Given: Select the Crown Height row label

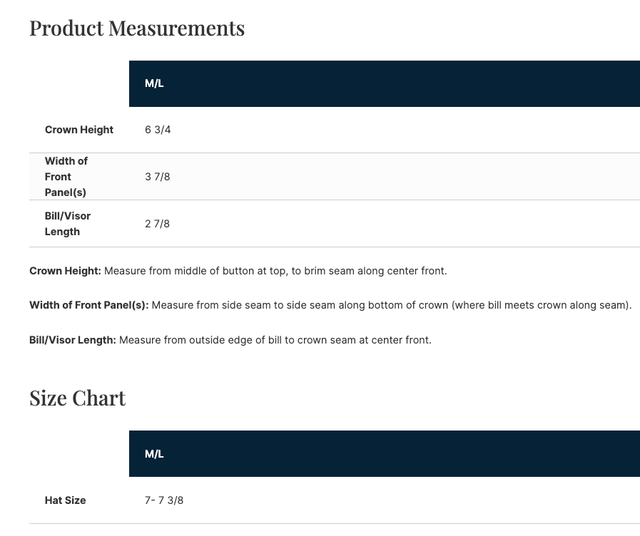Looking at the screenshot, I should 78,130.
